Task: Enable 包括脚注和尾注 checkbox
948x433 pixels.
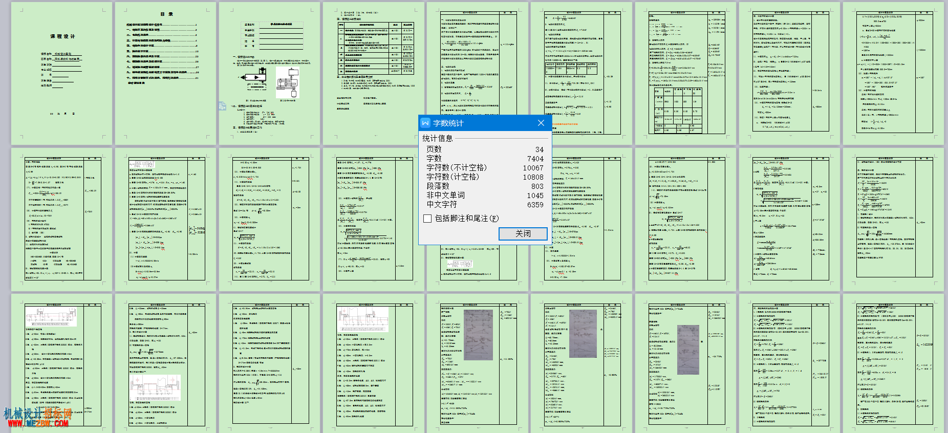Action: tap(427, 219)
